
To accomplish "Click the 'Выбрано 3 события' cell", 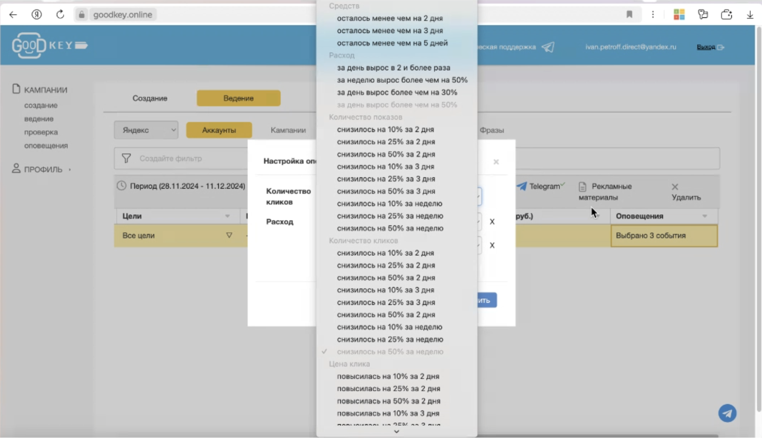I will point(664,236).
